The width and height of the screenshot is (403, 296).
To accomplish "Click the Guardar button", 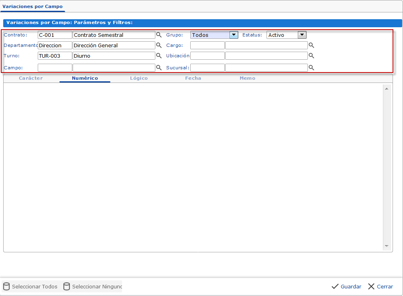I will [x=346, y=286].
